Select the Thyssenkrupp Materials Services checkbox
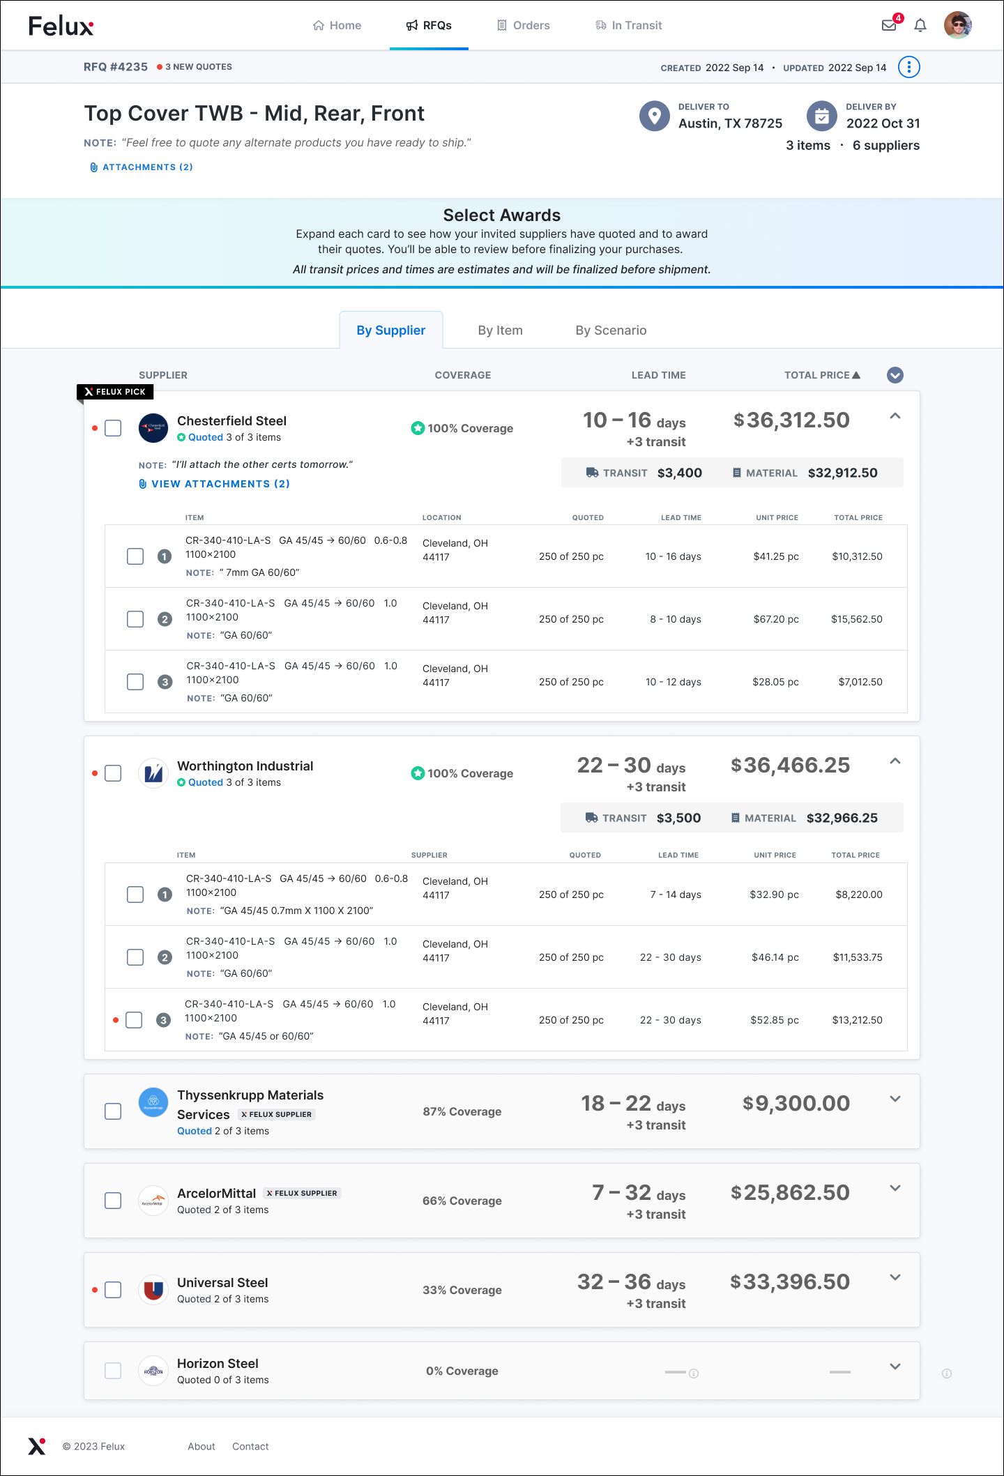 (x=113, y=1111)
